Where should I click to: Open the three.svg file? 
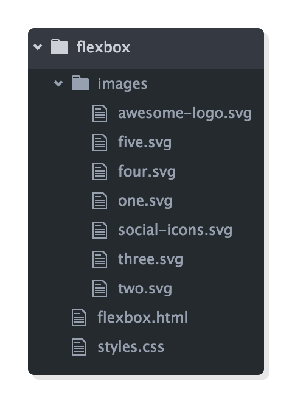[150, 259]
